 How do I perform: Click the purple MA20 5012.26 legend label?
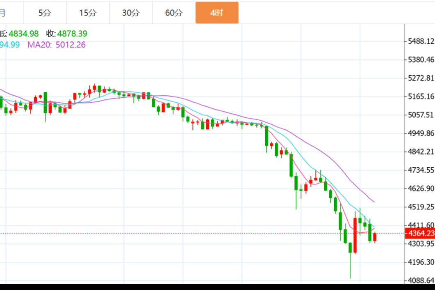pyautogui.click(x=57, y=45)
